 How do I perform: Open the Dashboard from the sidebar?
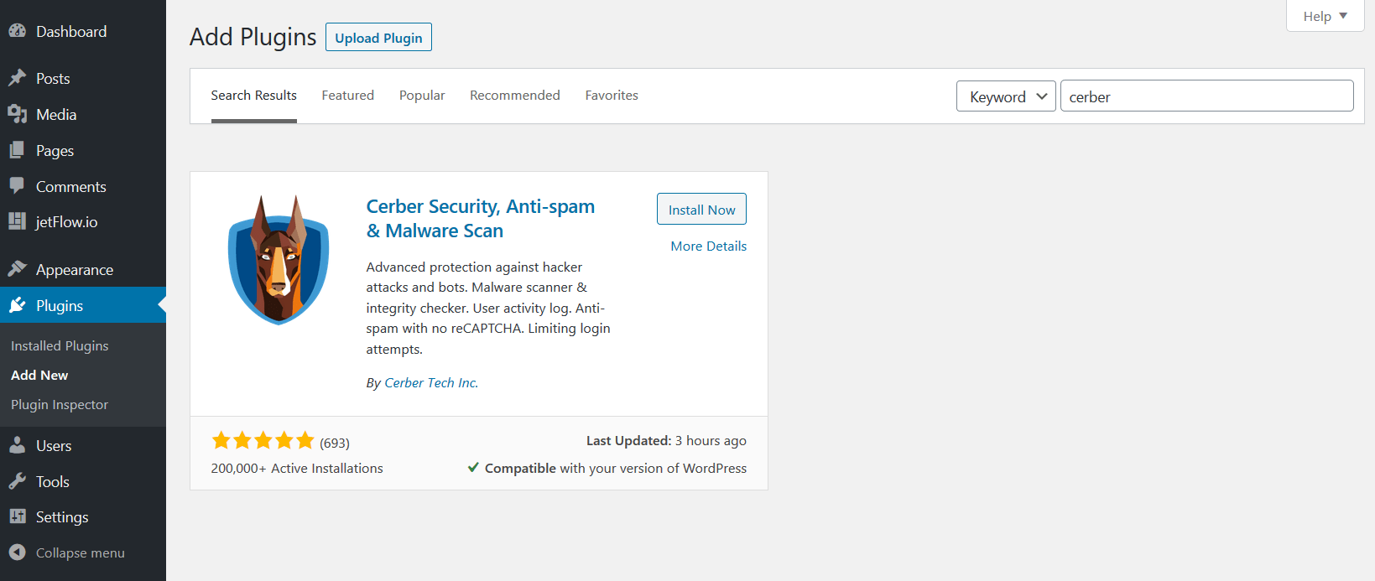pos(18,30)
